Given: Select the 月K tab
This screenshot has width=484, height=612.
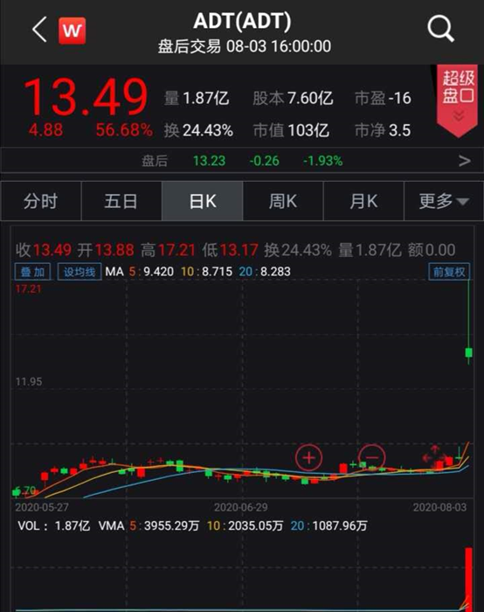Looking at the screenshot, I should [363, 201].
